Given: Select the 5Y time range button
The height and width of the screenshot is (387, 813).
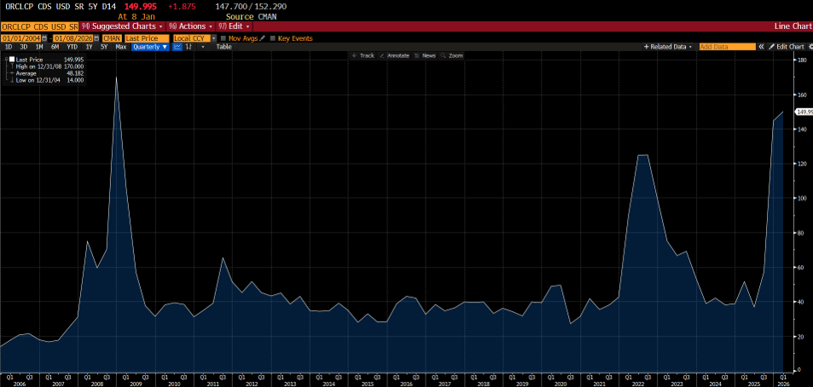Looking at the screenshot, I should tap(103, 47).
